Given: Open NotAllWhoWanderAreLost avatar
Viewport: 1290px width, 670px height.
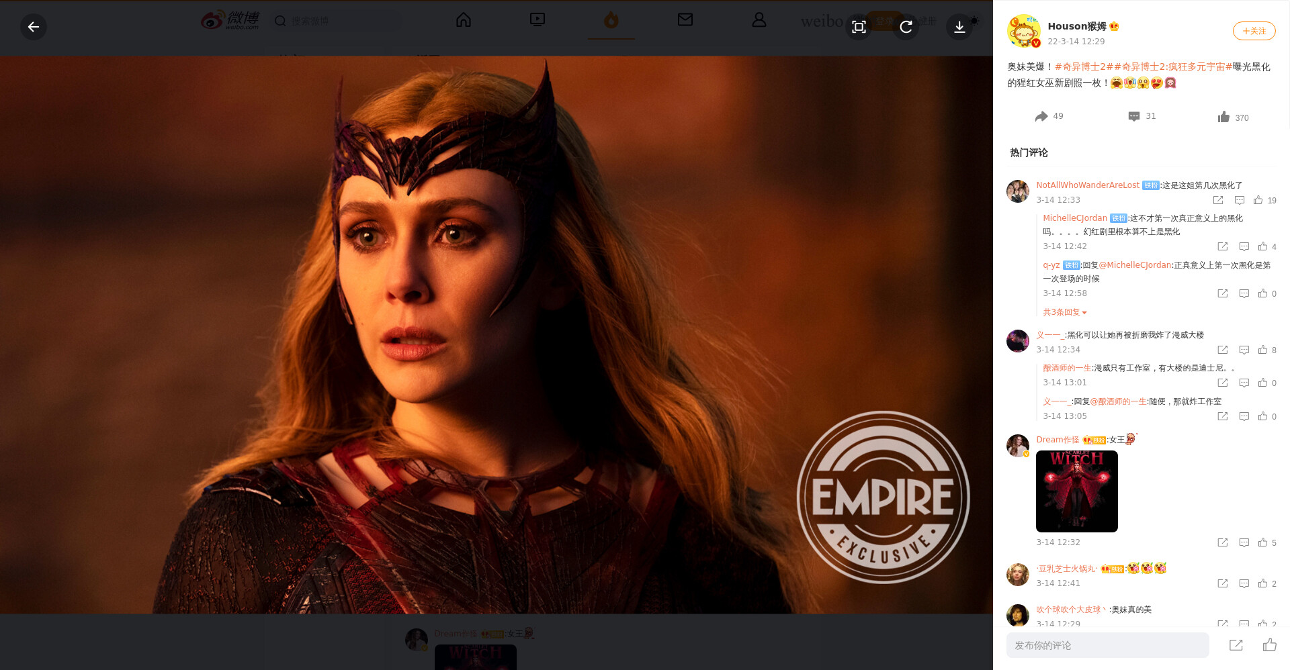Looking at the screenshot, I should (x=1018, y=191).
